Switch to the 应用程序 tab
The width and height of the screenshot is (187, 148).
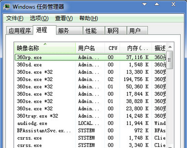click(x=20, y=31)
